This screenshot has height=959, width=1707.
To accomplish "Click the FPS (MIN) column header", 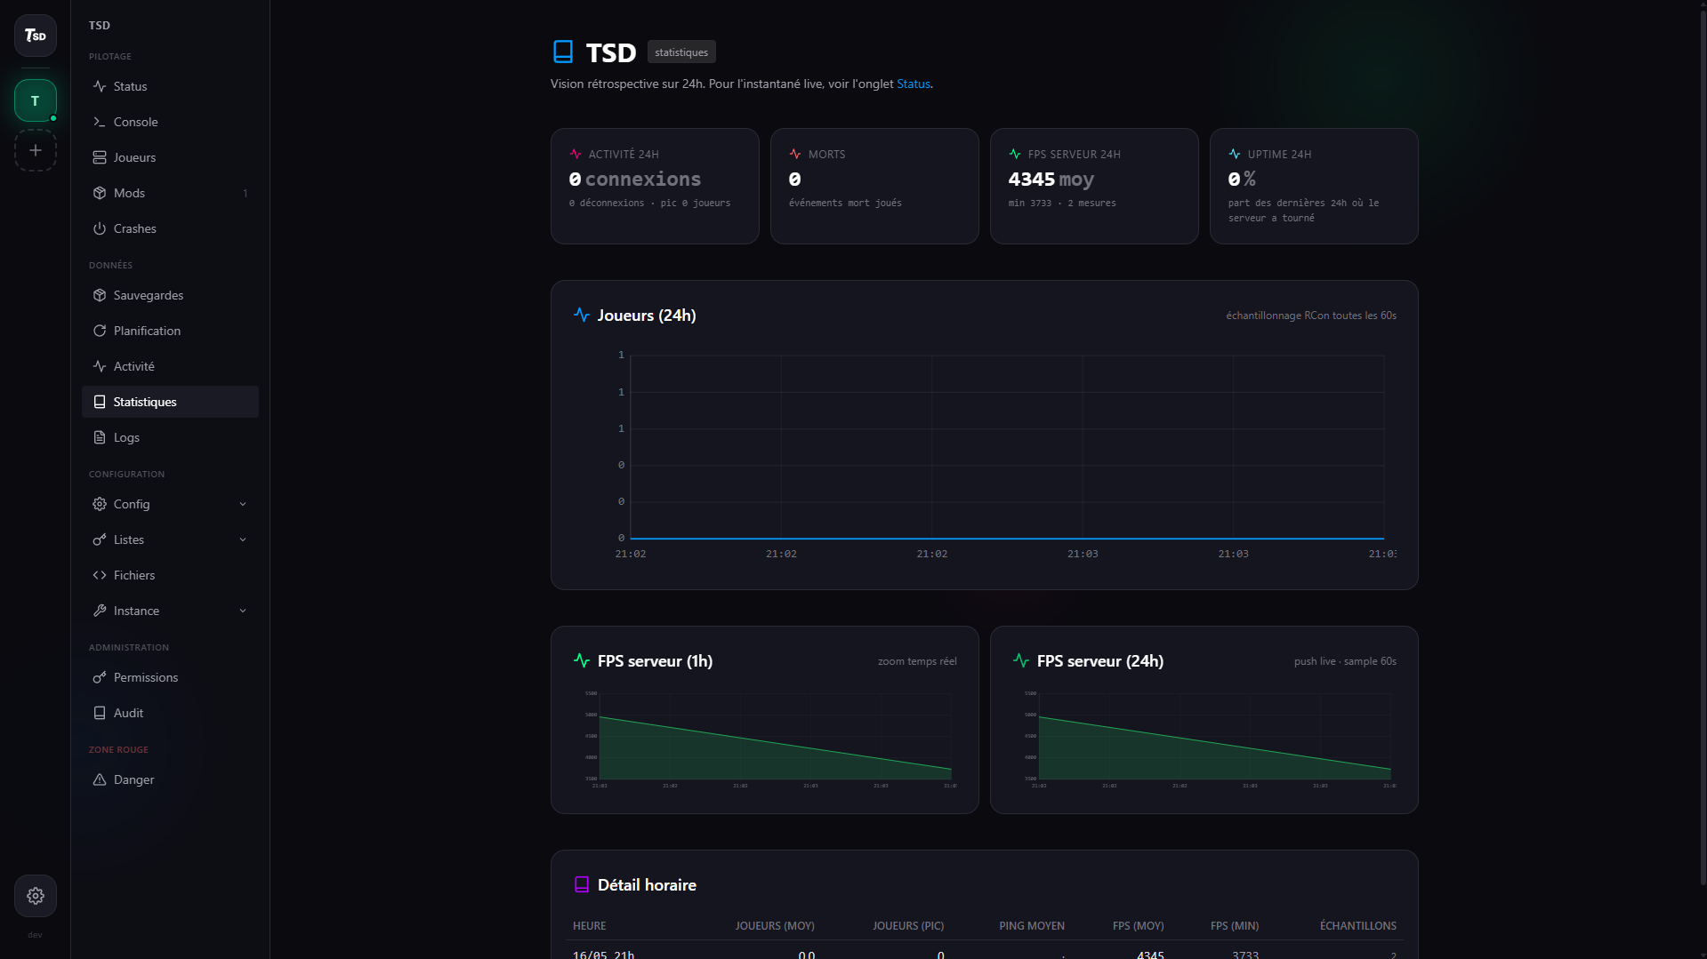I will [1235, 925].
